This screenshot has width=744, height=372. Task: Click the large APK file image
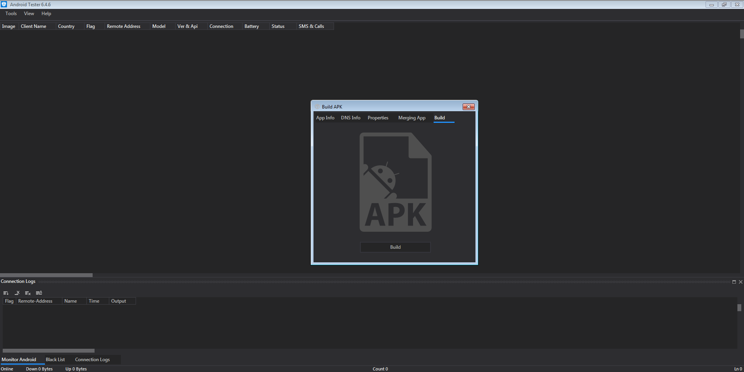[395, 182]
